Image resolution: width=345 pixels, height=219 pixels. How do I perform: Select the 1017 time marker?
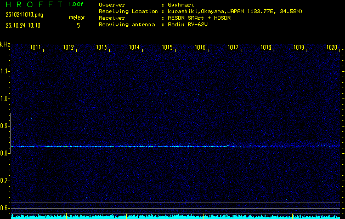pyautogui.click(x=233, y=48)
